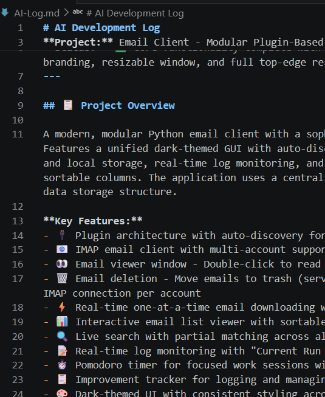Click line number 7 in the gutter
This screenshot has width=325, height=397.
point(21,77)
